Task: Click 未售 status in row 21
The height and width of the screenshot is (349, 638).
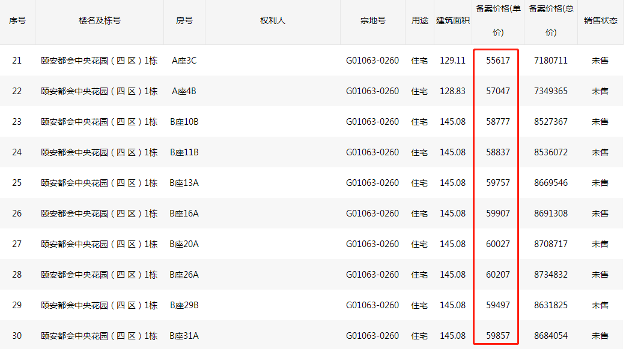Action: click(600, 61)
